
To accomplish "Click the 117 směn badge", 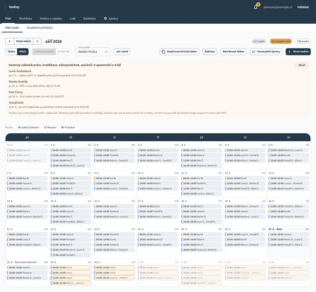I will [259, 41].
